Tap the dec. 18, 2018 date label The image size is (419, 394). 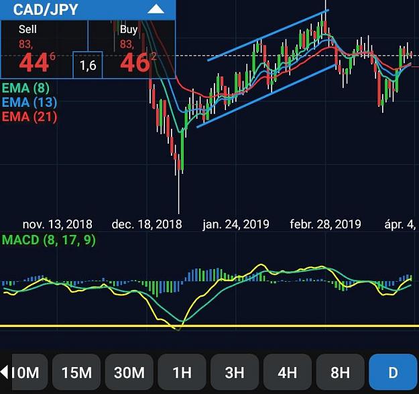[147, 224]
